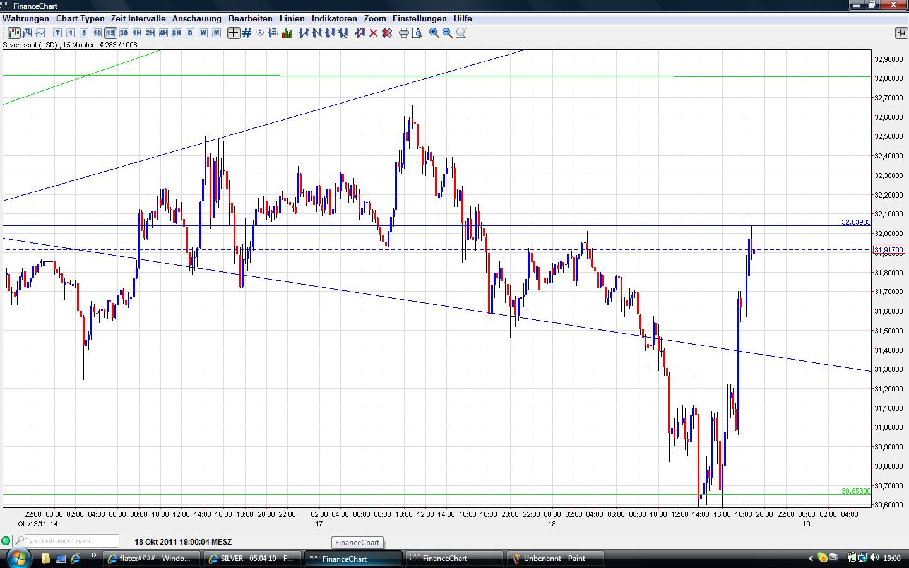Zoom in on the chart
This screenshot has height=568, width=909.
434,33
